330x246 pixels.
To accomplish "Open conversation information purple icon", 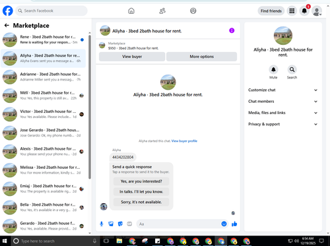I will [x=232, y=30].
